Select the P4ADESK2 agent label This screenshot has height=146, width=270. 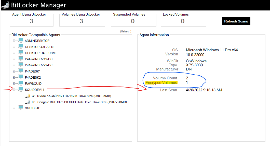click(x=33, y=78)
